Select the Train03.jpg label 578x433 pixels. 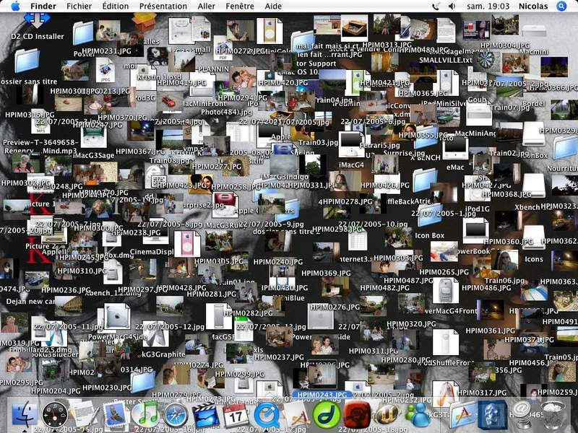click(318, 142)
